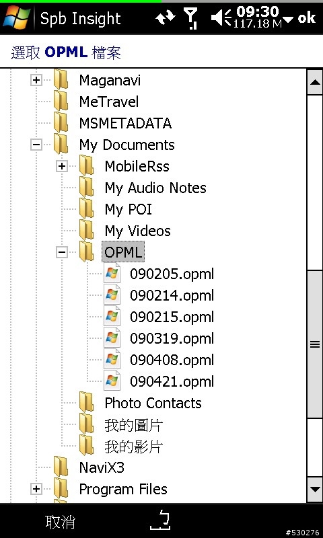This screenshot has height=538, width=323.
Task: Select the My POI label
Action: click(128, 210)
